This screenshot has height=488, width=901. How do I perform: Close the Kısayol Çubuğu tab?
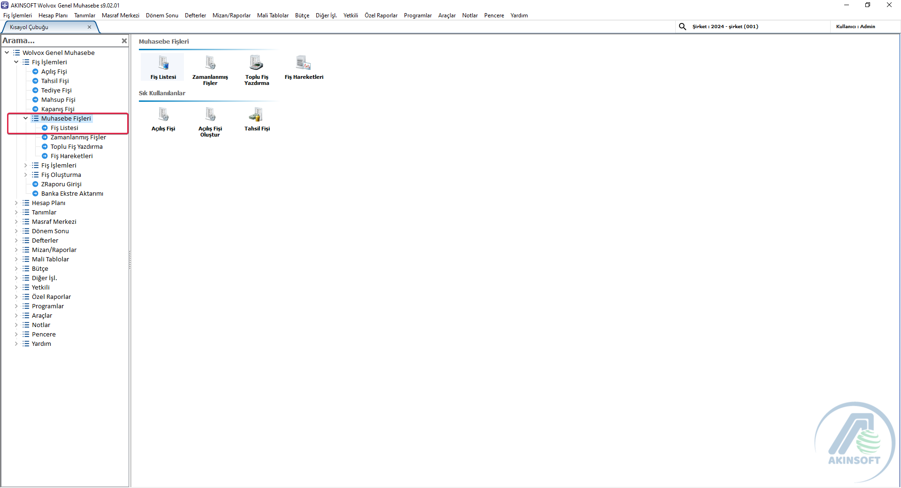click(x=89, y=27)
